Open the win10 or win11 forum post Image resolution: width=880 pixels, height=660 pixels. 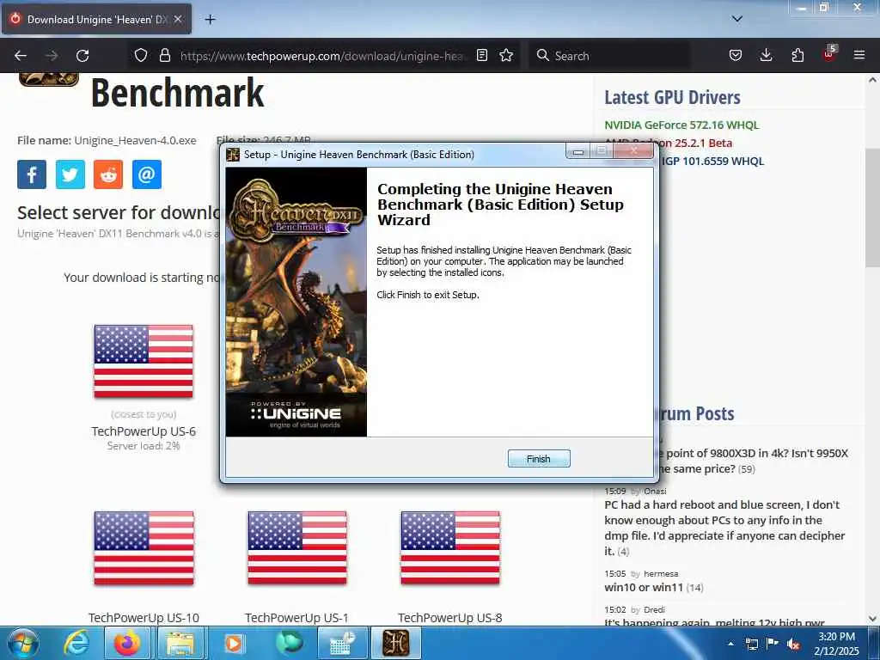point(644,587)
